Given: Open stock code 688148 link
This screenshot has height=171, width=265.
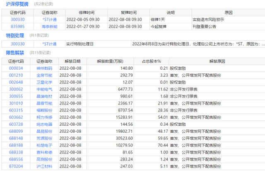Looking at the screenshot, I should pos(16,138).
